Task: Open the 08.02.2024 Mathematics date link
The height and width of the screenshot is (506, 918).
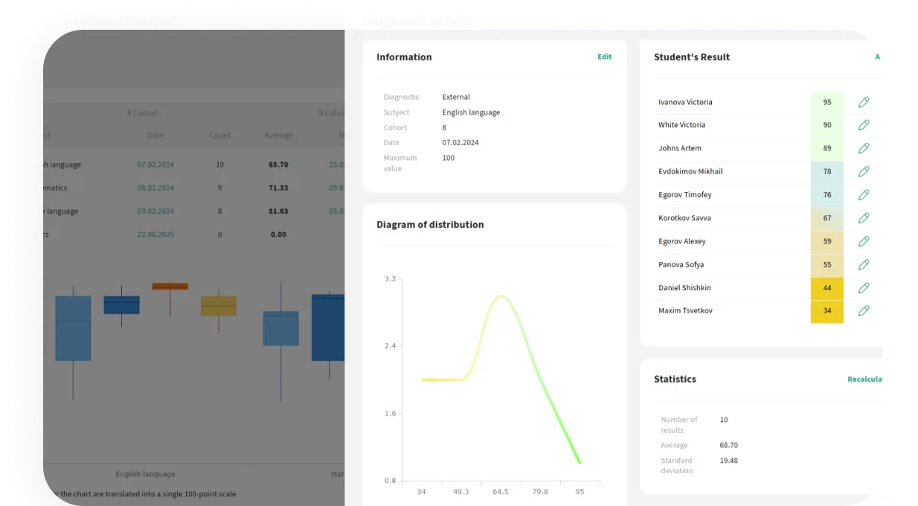Action: coord(155,188)
